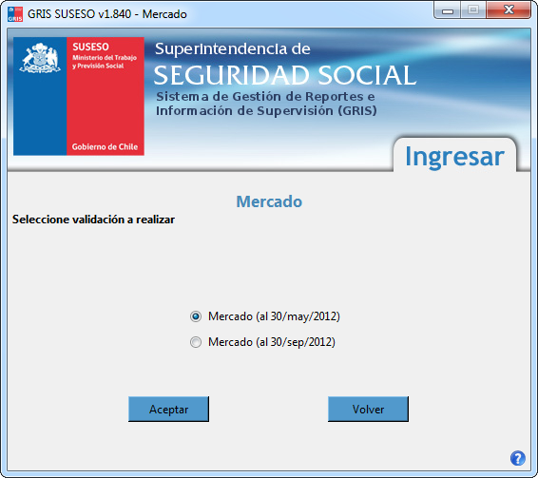
Task: Switch to the Ingresar tab
Action: pyautogui.click(x=454, y=156)
